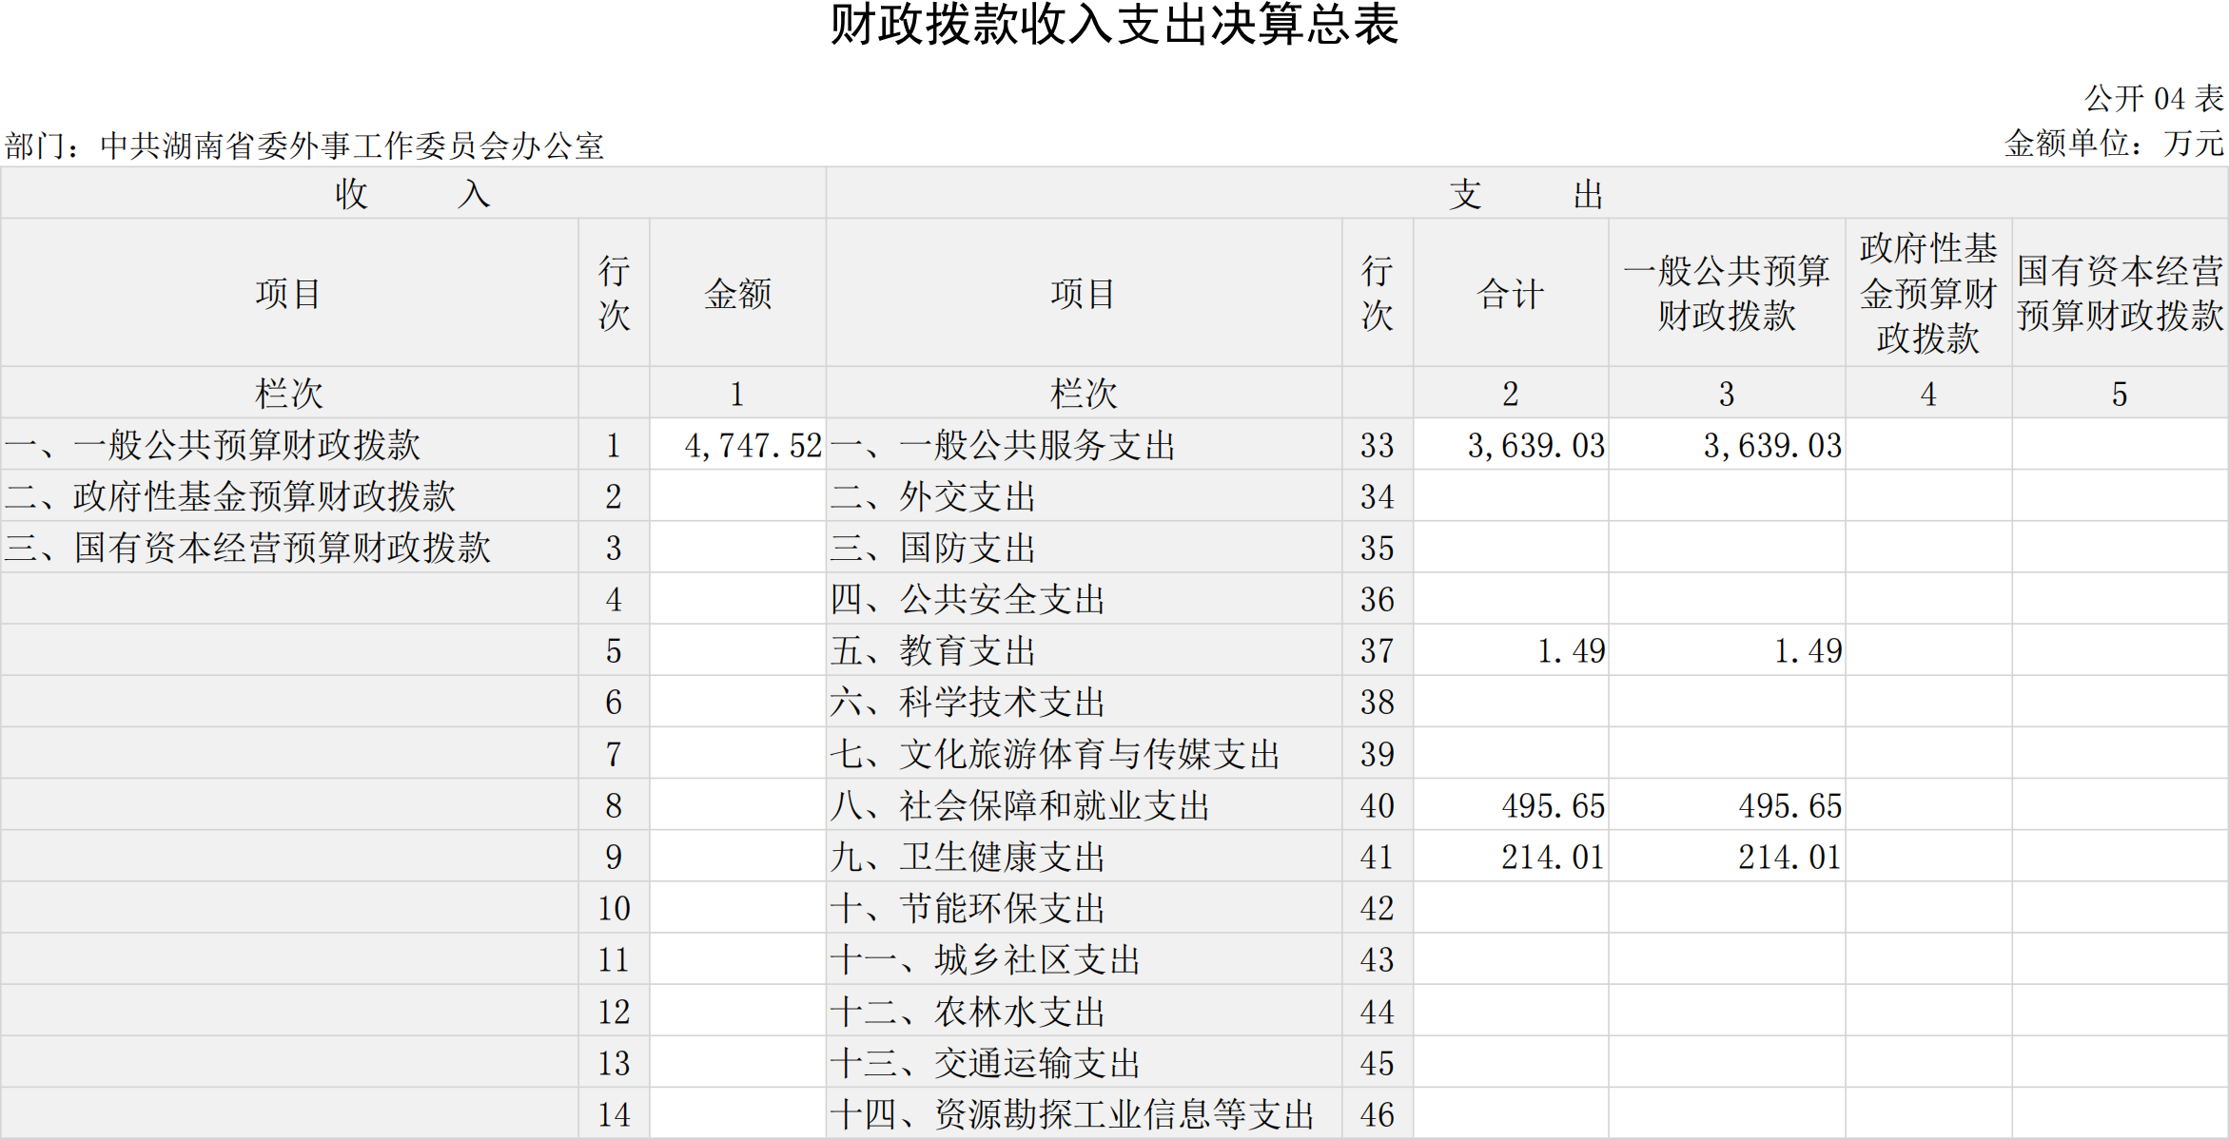
Task: Click 3,639.03 in the 合计 column
Action: (x=1535, y=445)
